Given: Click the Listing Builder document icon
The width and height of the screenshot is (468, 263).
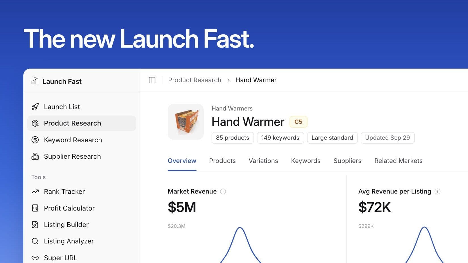Looking at the screenshot, I should (x=35, y=225).
